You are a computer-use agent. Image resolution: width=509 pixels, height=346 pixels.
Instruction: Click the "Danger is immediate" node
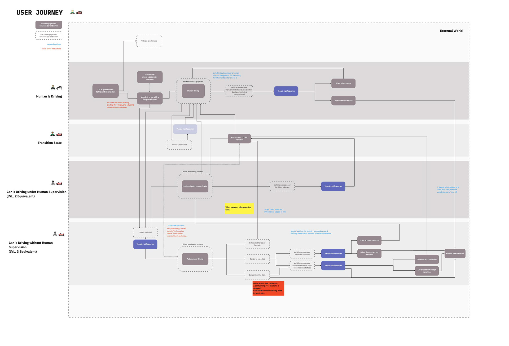(257, 275)
